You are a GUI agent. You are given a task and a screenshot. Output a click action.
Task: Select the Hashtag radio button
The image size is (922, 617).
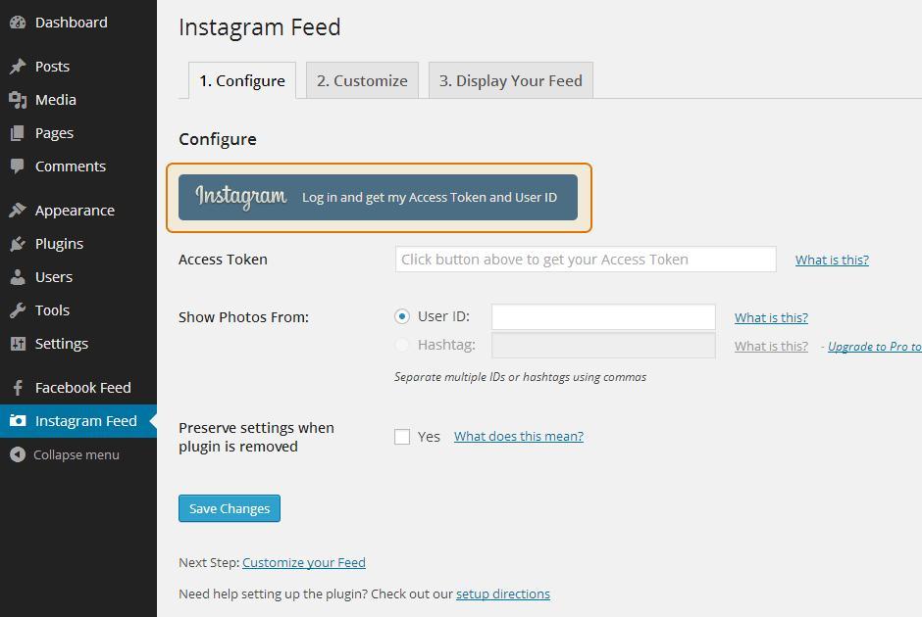[402, 345]
